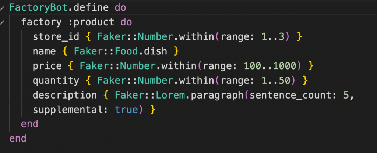
Task: Collapse the FactoryBot.define fold chevron
Action: [x=2, y=8]
